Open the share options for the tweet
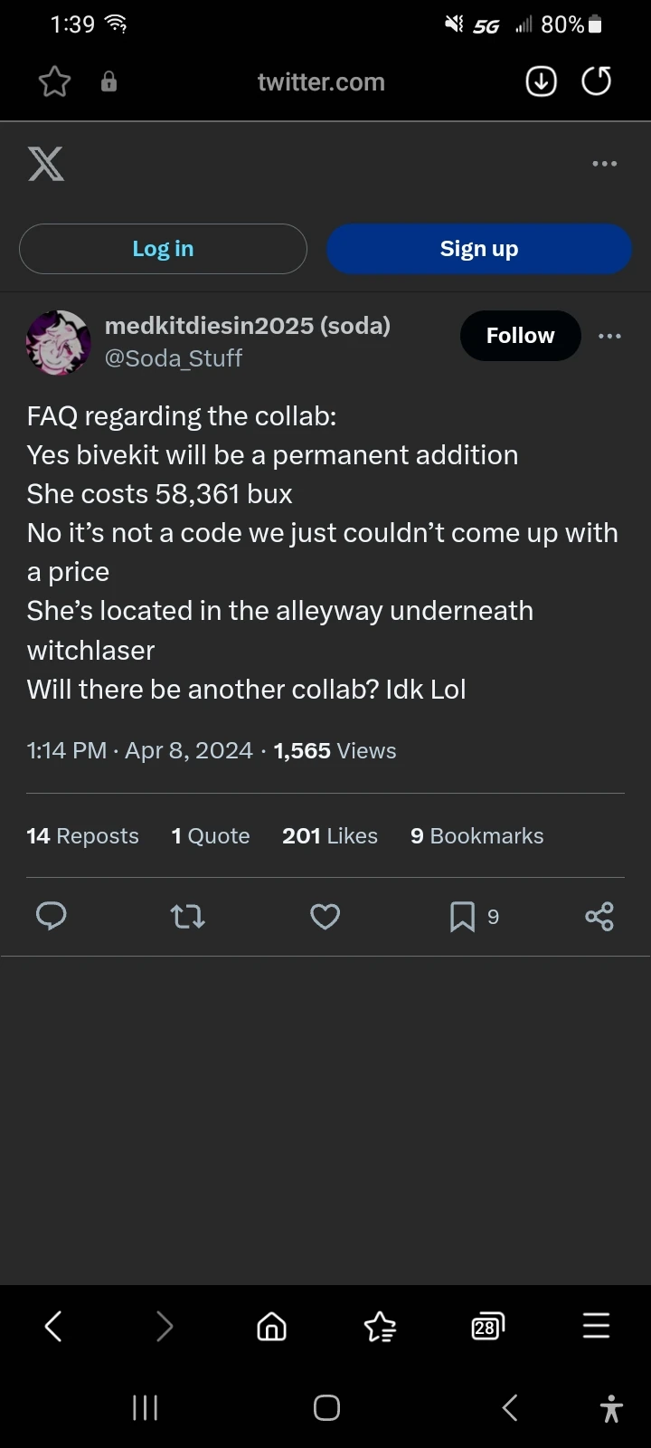Image resolution: width=651 pixels, height=1448 pixels. click(599, 917)
